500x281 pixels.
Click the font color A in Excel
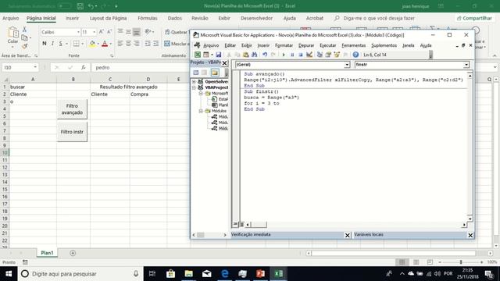(x=105, y=44)
